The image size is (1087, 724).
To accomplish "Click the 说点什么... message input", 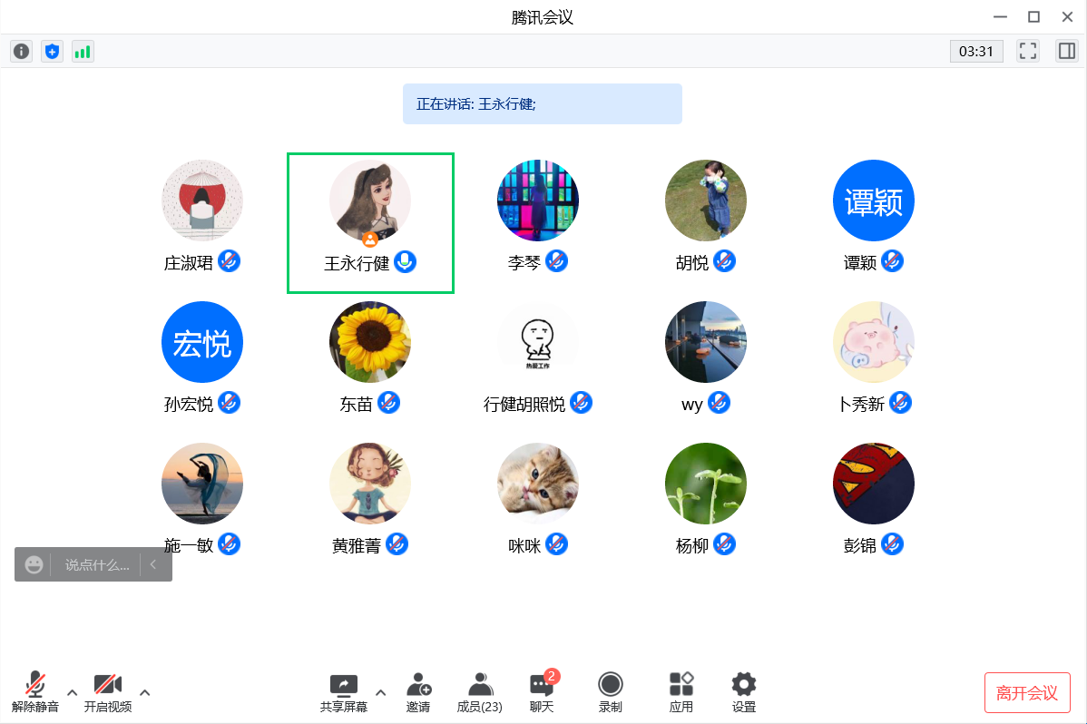I will (97, 565).
